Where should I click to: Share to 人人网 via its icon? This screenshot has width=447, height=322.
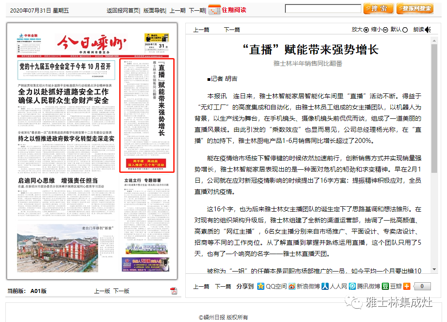tap(325, 286)
